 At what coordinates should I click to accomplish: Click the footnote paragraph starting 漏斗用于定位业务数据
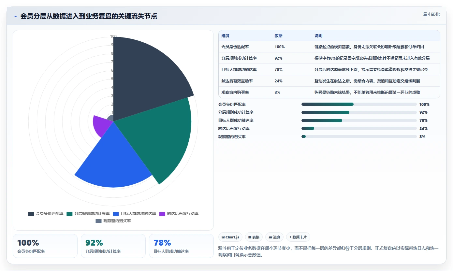329,252
